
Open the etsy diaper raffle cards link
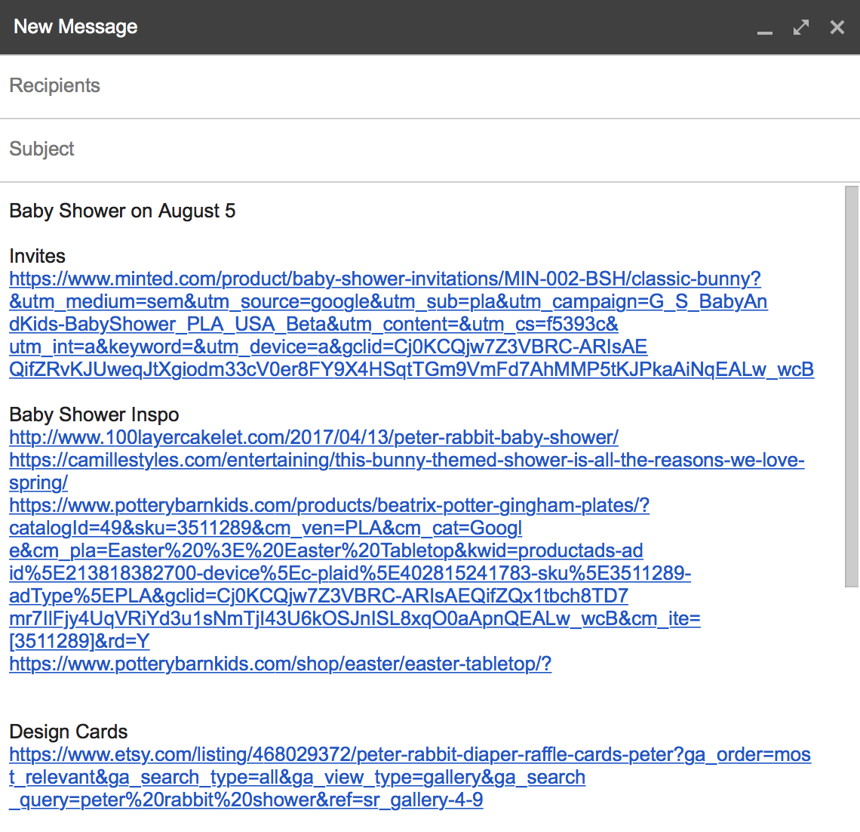pyautogui.click(x=410, y=777)
